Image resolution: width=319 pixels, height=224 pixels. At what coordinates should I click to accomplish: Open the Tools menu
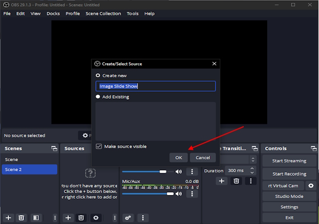click(x=133, y=13)
